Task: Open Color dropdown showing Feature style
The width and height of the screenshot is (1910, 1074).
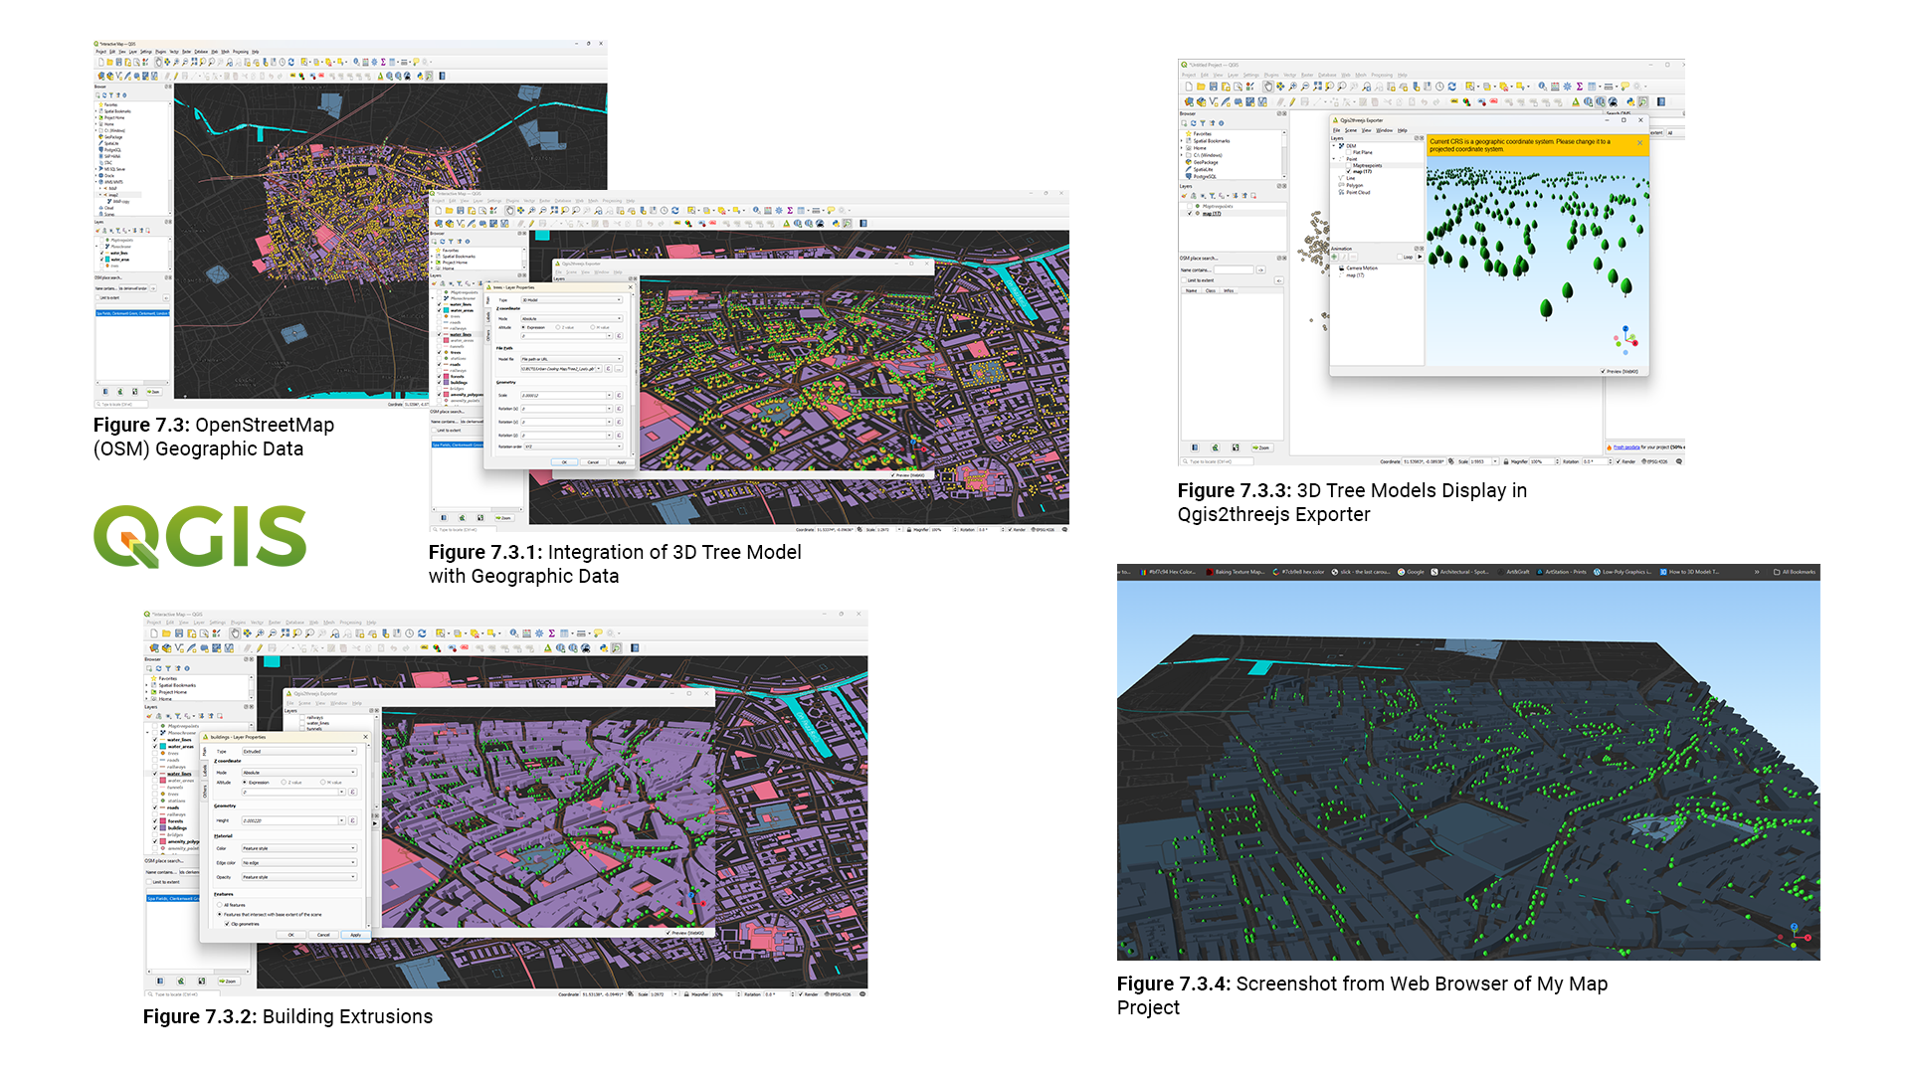Action: 299,848
